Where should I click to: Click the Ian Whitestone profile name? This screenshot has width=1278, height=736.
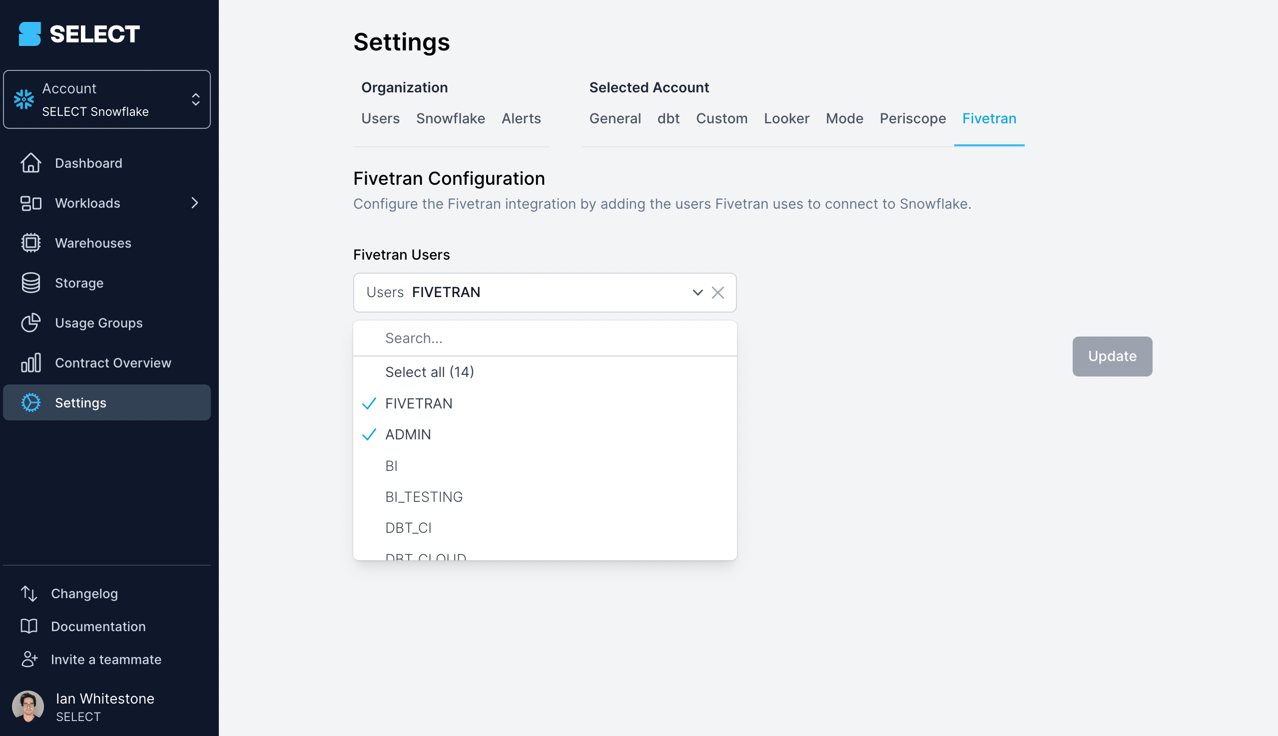click(x=105, y=699)
